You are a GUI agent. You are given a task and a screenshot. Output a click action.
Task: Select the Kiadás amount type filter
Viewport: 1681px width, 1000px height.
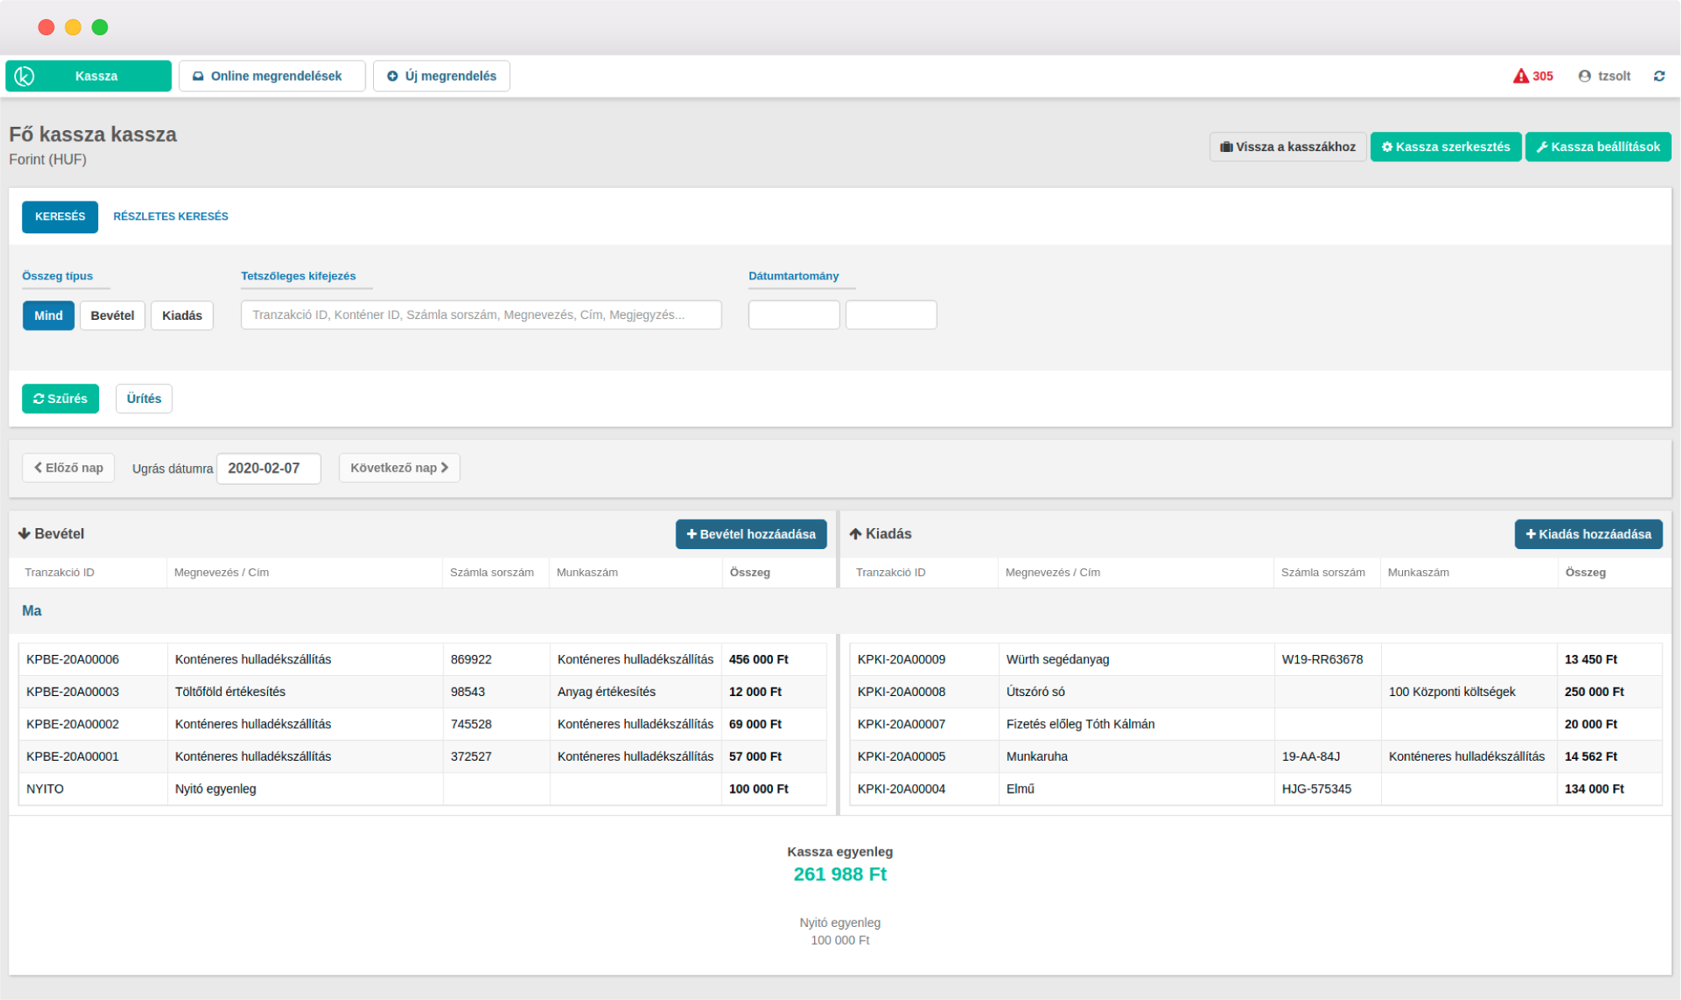[181, 316]
